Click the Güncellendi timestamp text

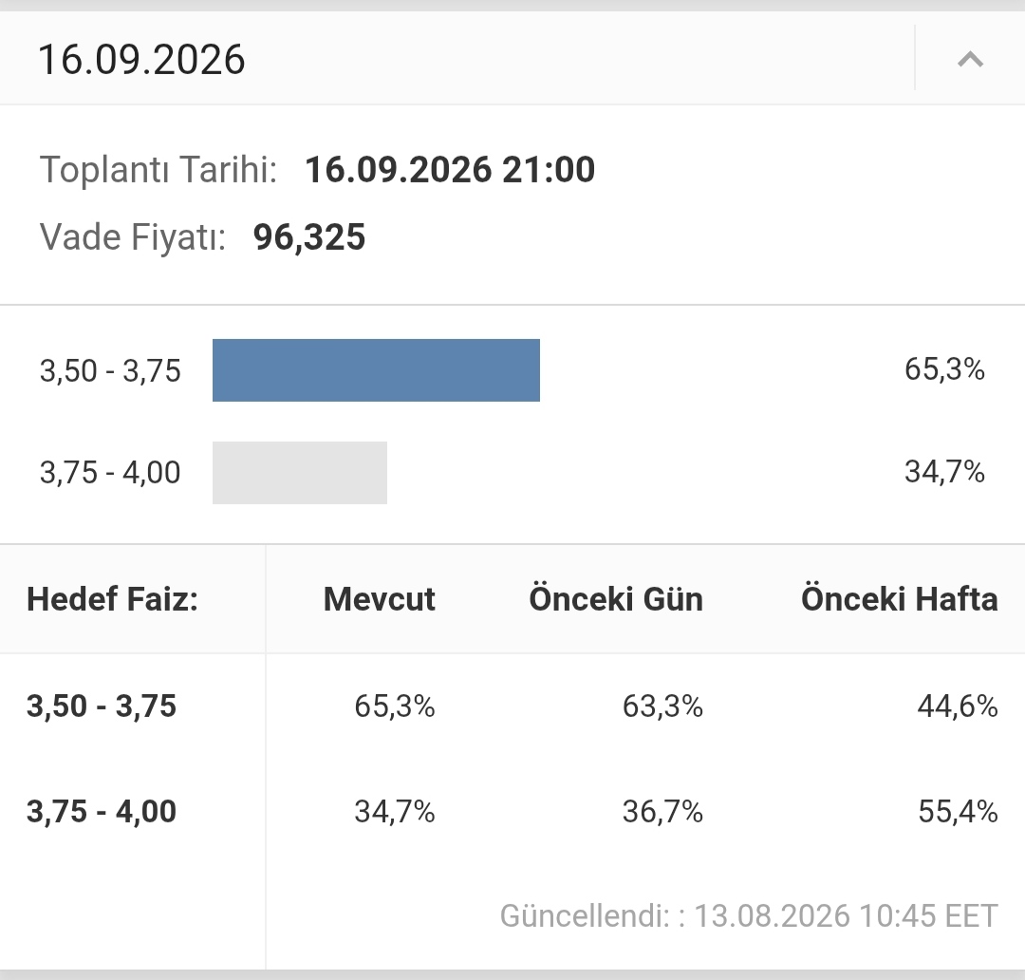pos(749,915)
